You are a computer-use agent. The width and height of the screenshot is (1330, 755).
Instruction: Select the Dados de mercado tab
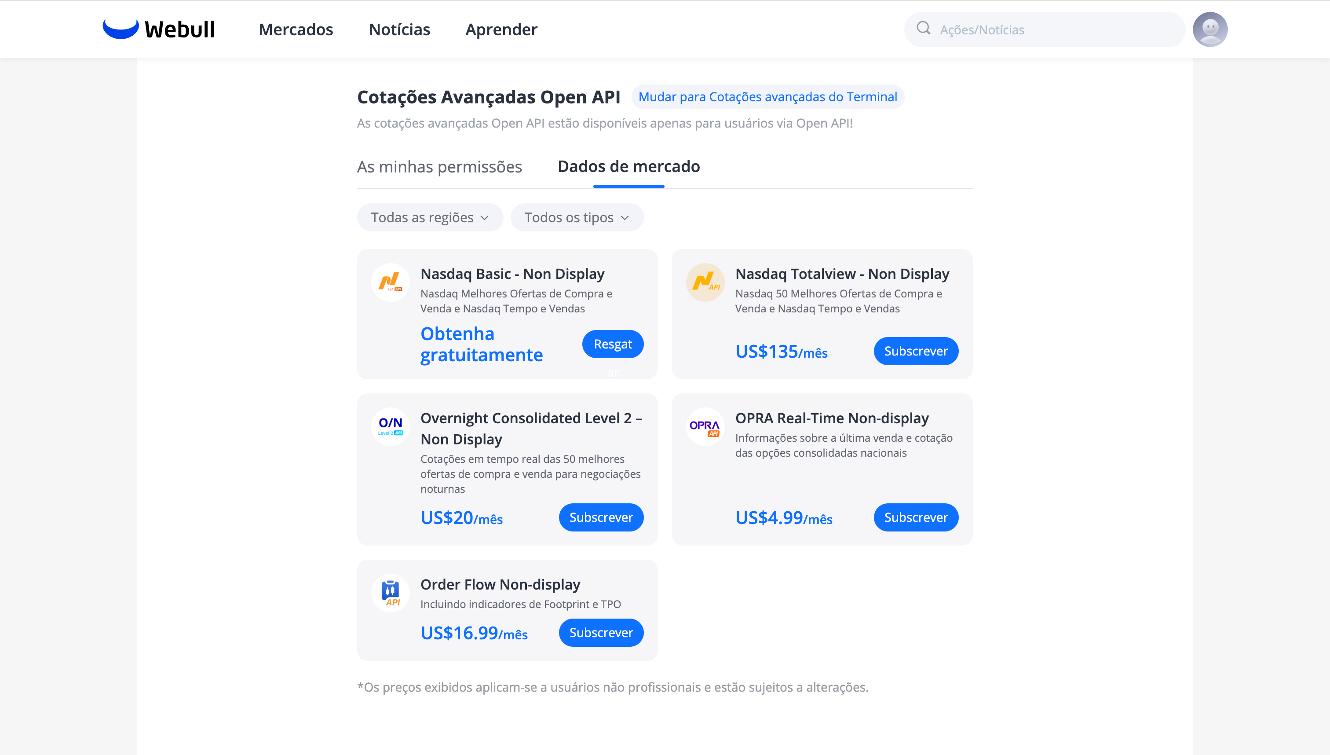click(629, 166)
